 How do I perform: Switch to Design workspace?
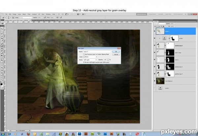point(161,14)
